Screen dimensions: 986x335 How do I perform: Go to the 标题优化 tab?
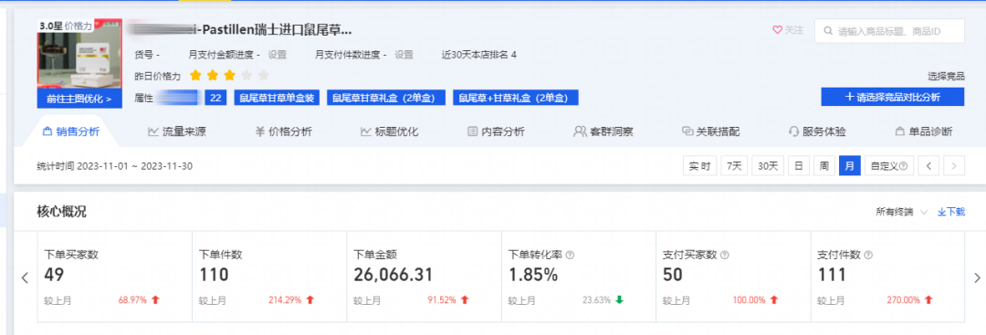tap(389, 132)
